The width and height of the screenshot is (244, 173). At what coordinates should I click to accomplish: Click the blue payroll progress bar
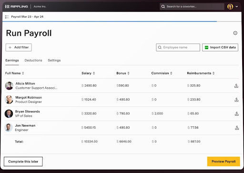(110, 21)
